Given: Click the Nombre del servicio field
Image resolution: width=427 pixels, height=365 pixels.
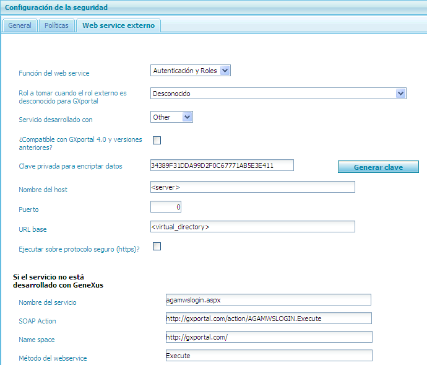Looking at the screenshot, I should (x=267, y=299).
